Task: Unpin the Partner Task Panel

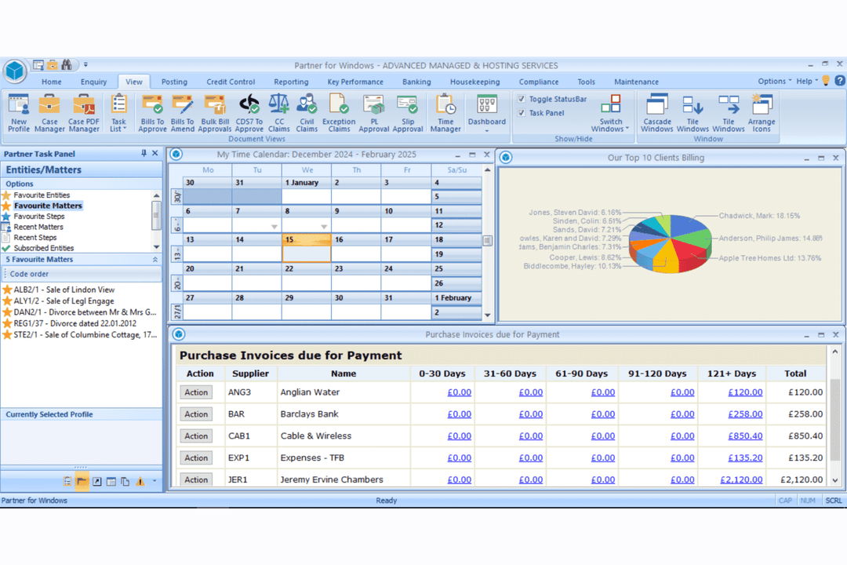Action: 144,154
